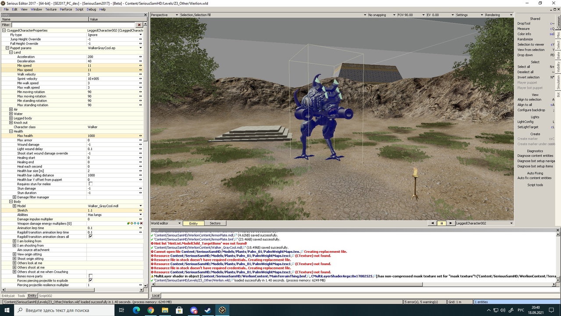Open Google Chrome from taskbar
This screenshot has width=561, height=316.
(x=151, y=310)
